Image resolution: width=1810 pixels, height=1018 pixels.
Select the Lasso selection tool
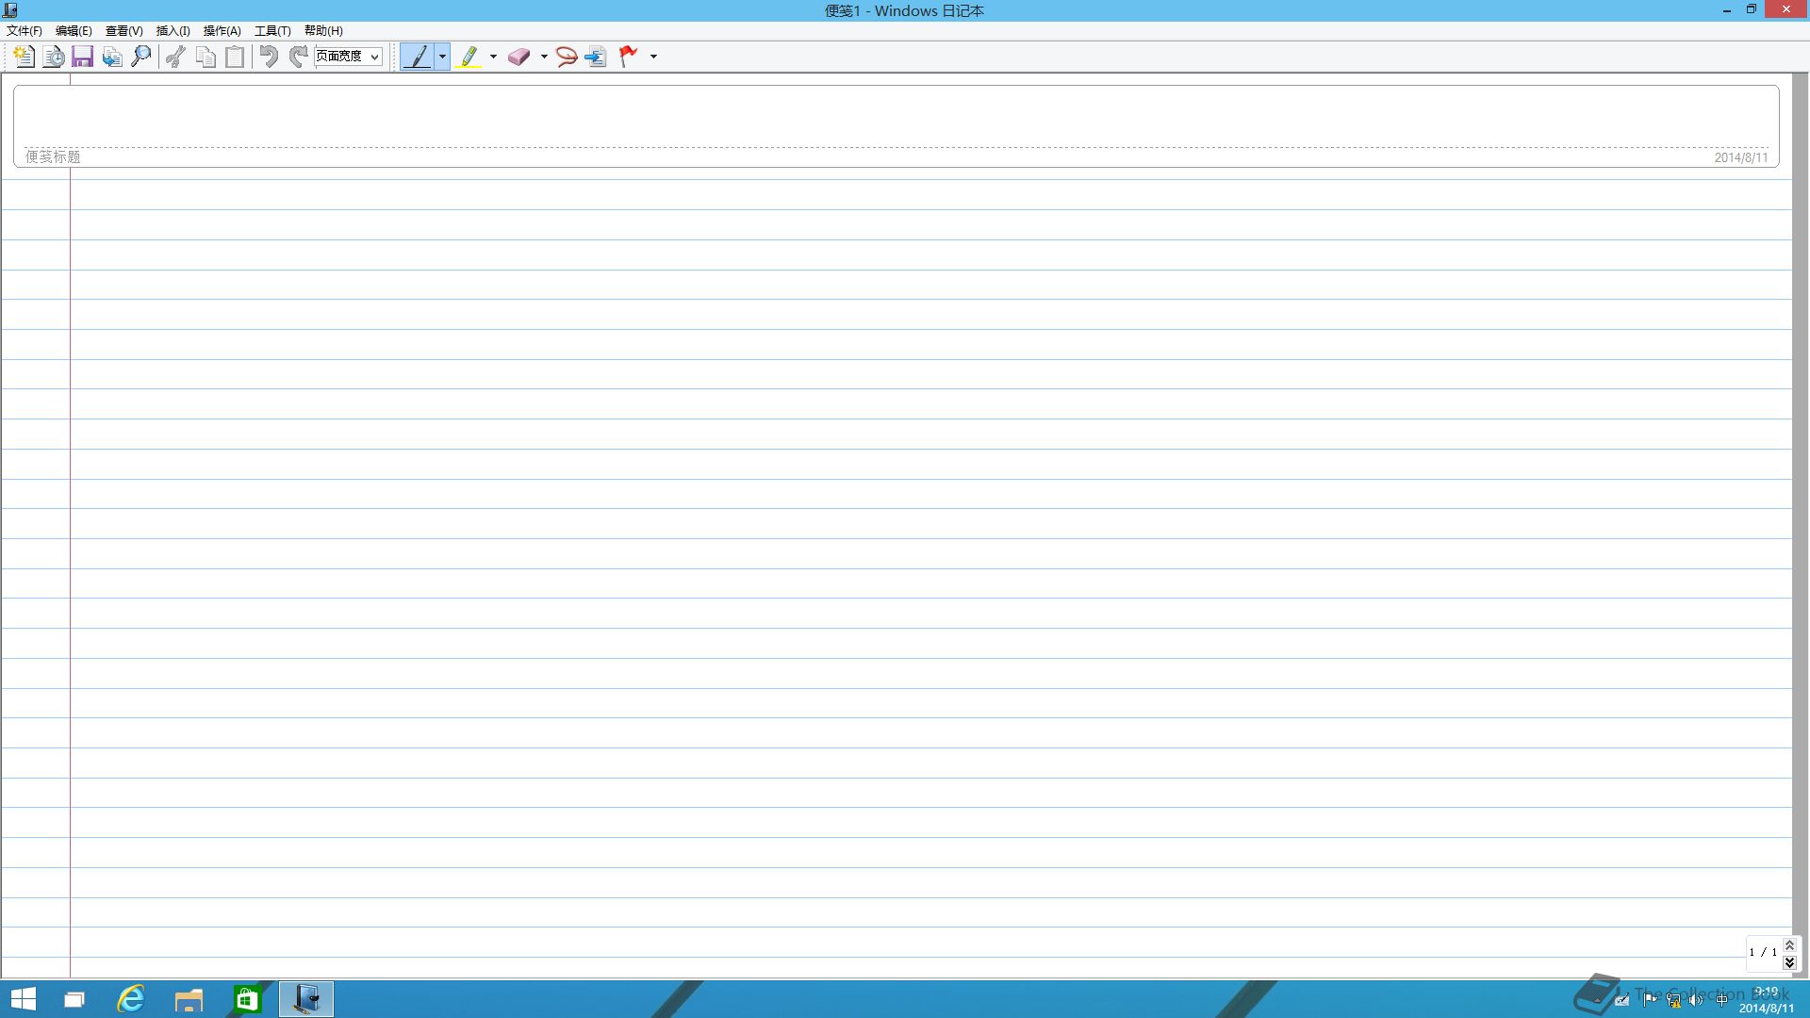[x=567, y=57]
